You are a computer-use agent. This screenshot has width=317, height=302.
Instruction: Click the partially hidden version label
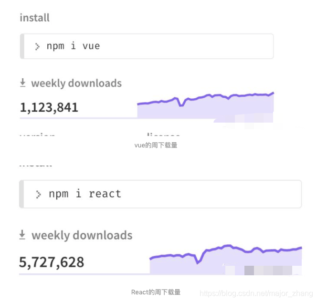pyautogui.click(x=37, y=135)
